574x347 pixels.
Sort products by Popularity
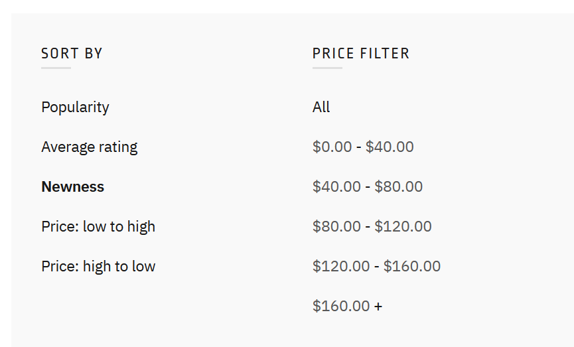pyautogui.click(x=75, y=107)
